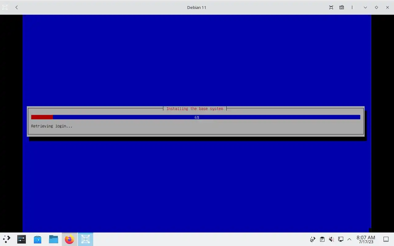Click the show desktop button

pyautogui.click(x=386, y=239)
